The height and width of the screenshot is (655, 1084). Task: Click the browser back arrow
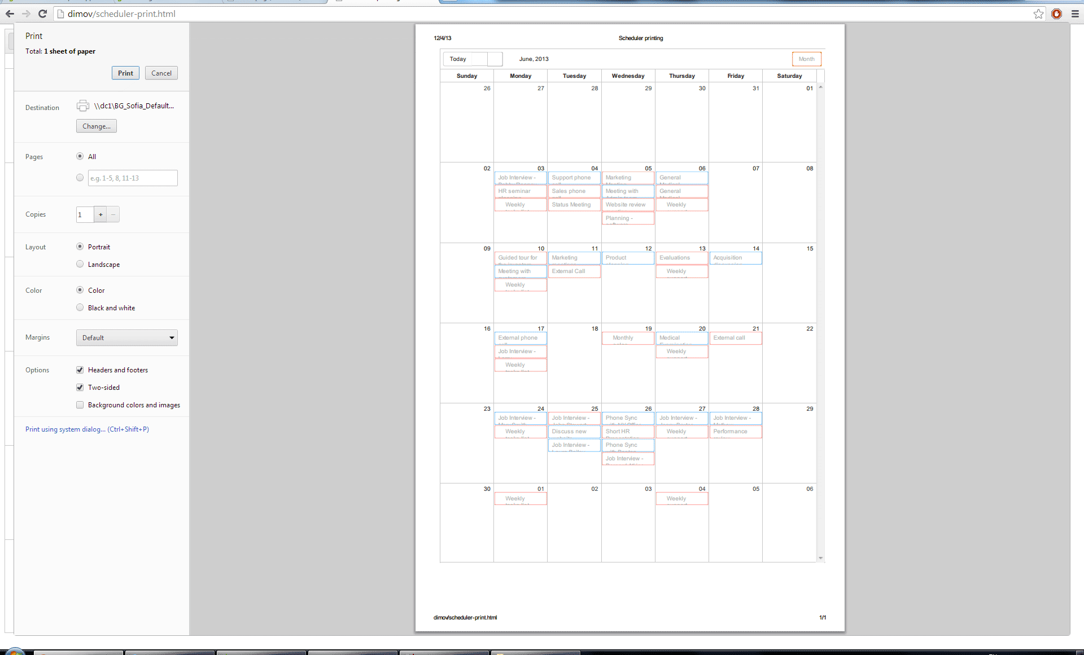point(10,14)
